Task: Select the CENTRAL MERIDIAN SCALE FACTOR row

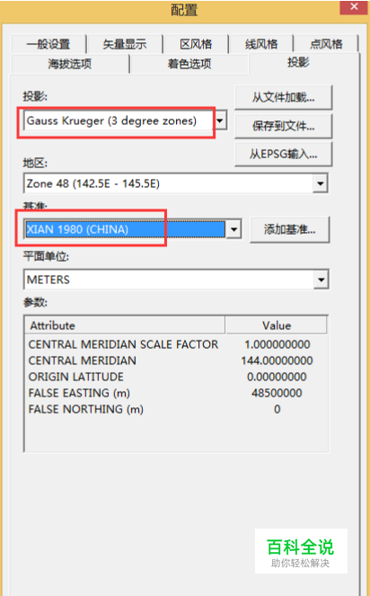Action: click(x=176, y=344)
